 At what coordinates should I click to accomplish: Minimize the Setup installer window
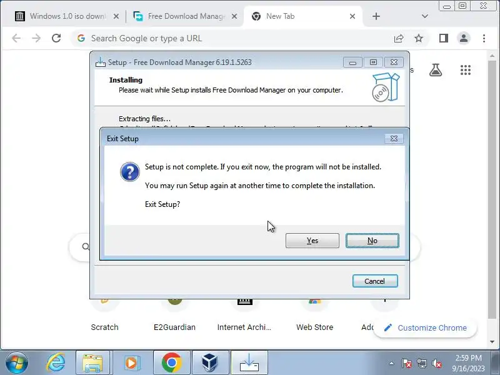352,62
